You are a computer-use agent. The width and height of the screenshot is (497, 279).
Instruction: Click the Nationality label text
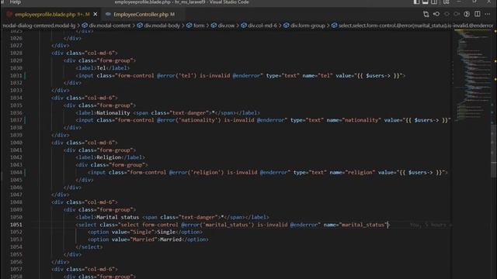pyautogui.click(x=113, y=113)
